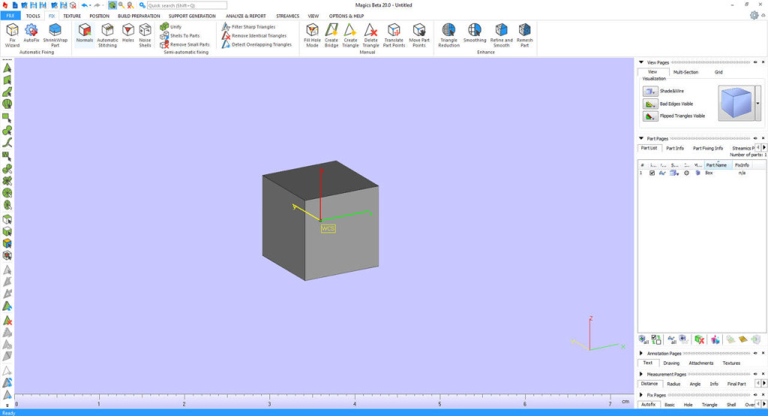Open the Build Preparation ribbon tab
768x416 pixels.
pyautogui.click(x=139, y=16)
